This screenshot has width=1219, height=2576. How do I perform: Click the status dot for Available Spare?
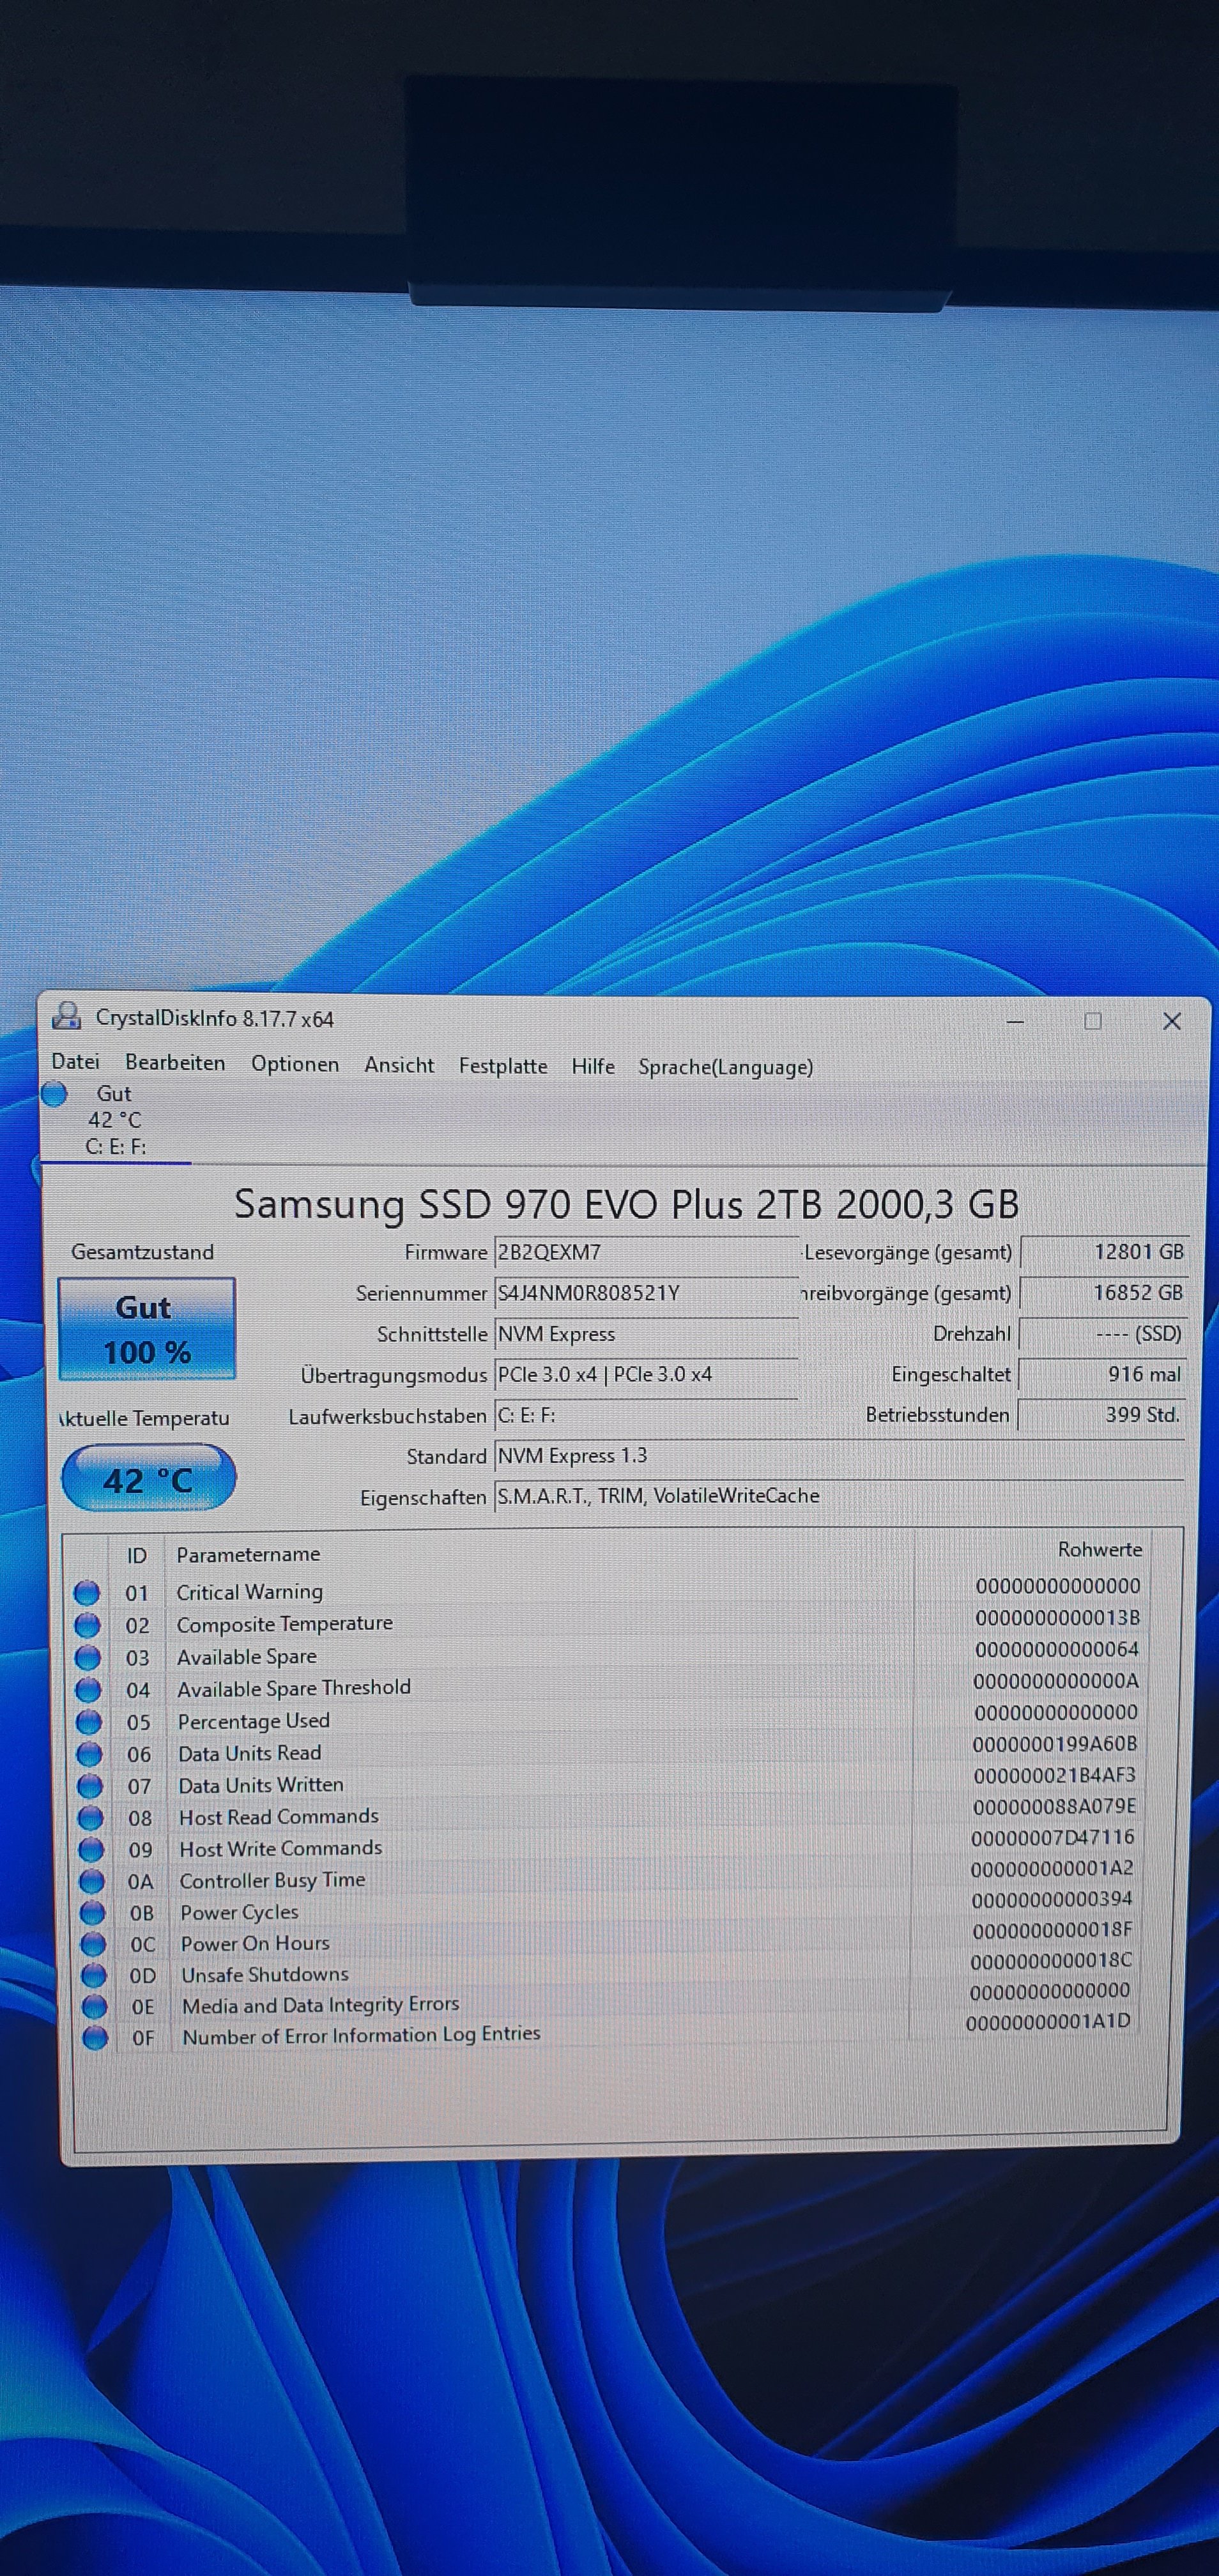88,1657
